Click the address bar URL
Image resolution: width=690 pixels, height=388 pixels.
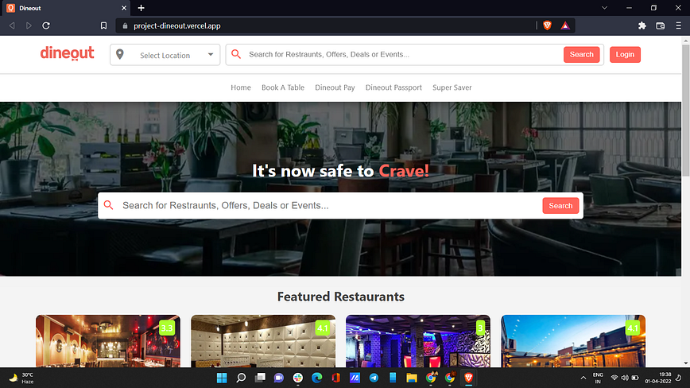pos(177,25)
